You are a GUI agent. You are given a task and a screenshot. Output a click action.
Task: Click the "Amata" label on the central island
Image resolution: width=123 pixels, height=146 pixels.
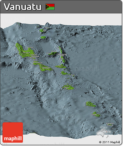click(x=49, y=53)
